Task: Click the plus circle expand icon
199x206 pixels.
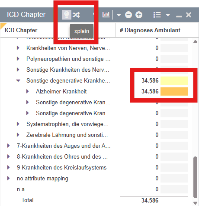Action: [139, 15]
